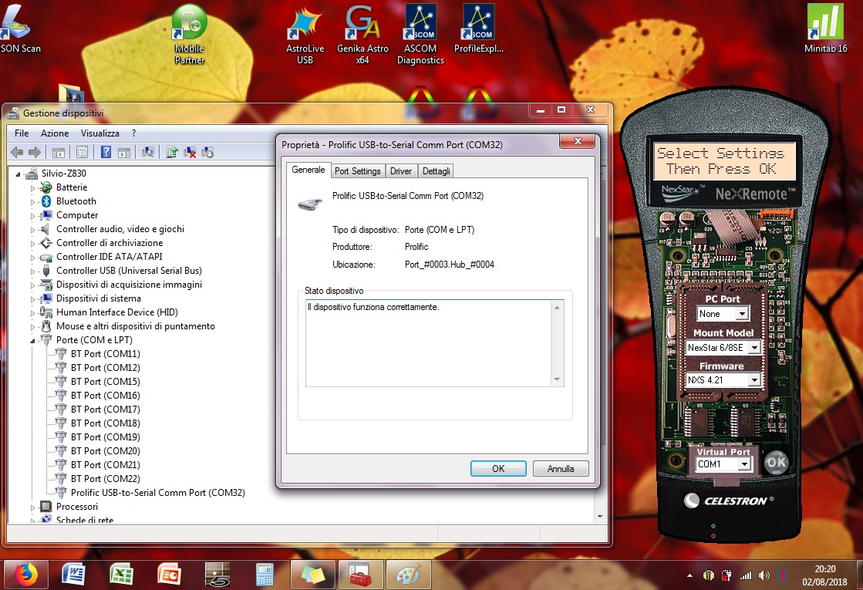Viewport: 863px width, 590px height.
Task: Select BT Port (COM22) in device tree
Action: [105, 479]
